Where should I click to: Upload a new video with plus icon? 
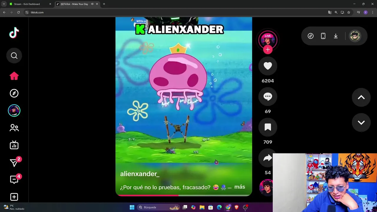[14, 197]
